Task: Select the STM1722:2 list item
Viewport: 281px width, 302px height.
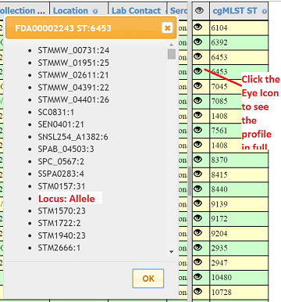Action: [59, 223]
